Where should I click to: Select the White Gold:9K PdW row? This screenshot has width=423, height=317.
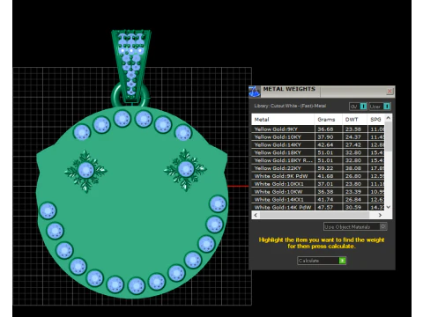point(318,176)
